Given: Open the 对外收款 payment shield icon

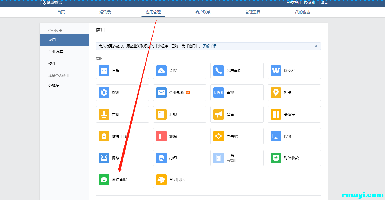Looking at the screenshot, I should [276, 158].
